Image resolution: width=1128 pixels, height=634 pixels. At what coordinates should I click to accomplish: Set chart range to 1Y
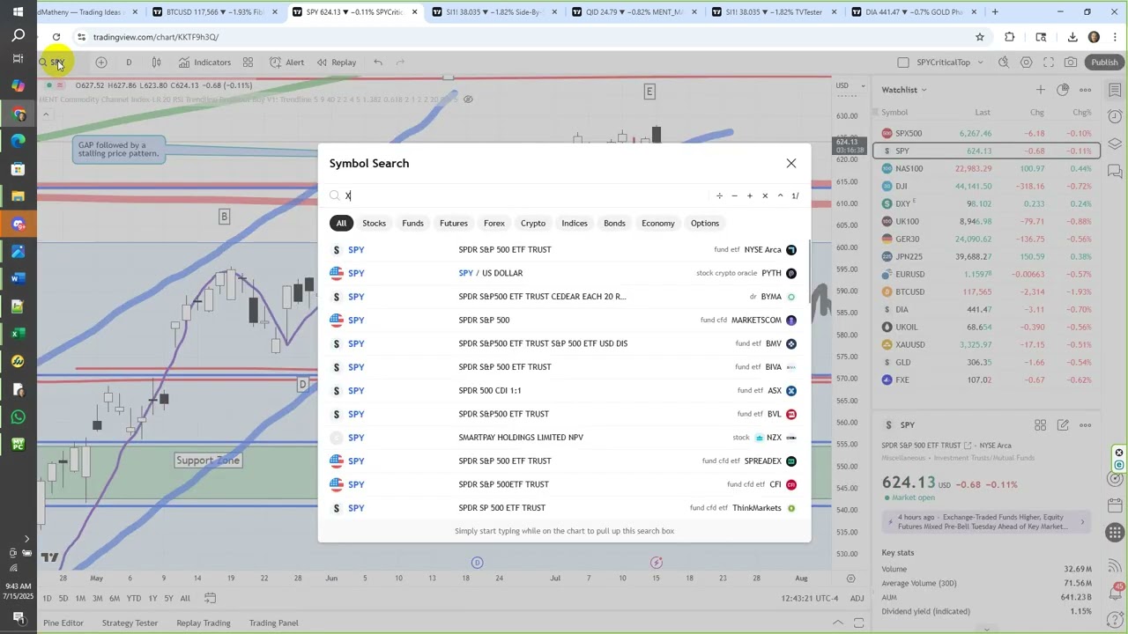(152, 599)
